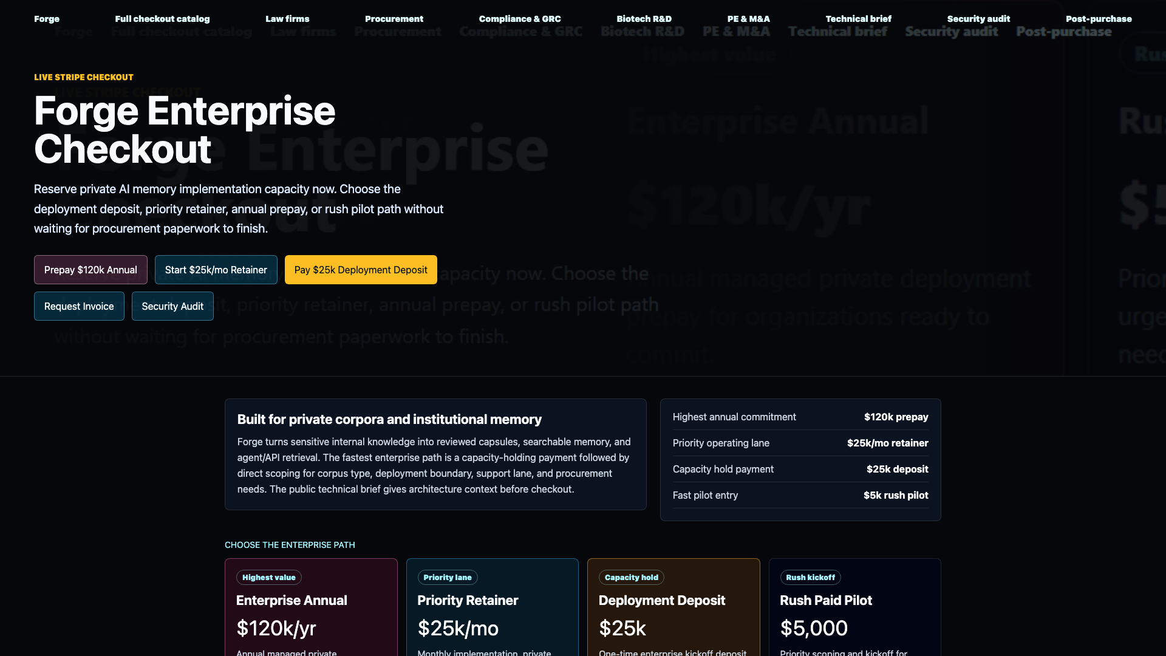The image size is (1166, 656).
Task: Open Full checkout catalog nav link
Action: [x=162, y=19]
